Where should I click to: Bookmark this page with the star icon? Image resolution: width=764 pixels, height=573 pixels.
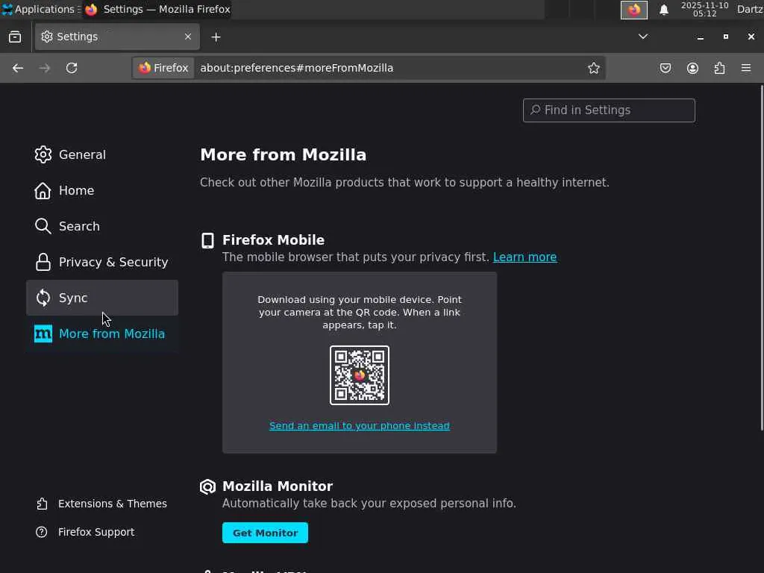[594, 68]
